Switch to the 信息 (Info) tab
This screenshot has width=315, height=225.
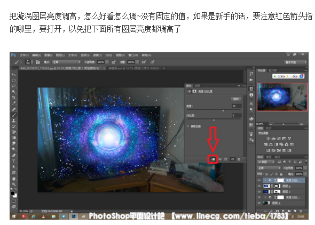197,86
